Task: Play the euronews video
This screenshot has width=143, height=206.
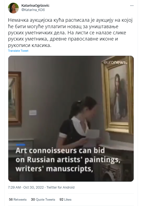Action: tap(71, 119)
